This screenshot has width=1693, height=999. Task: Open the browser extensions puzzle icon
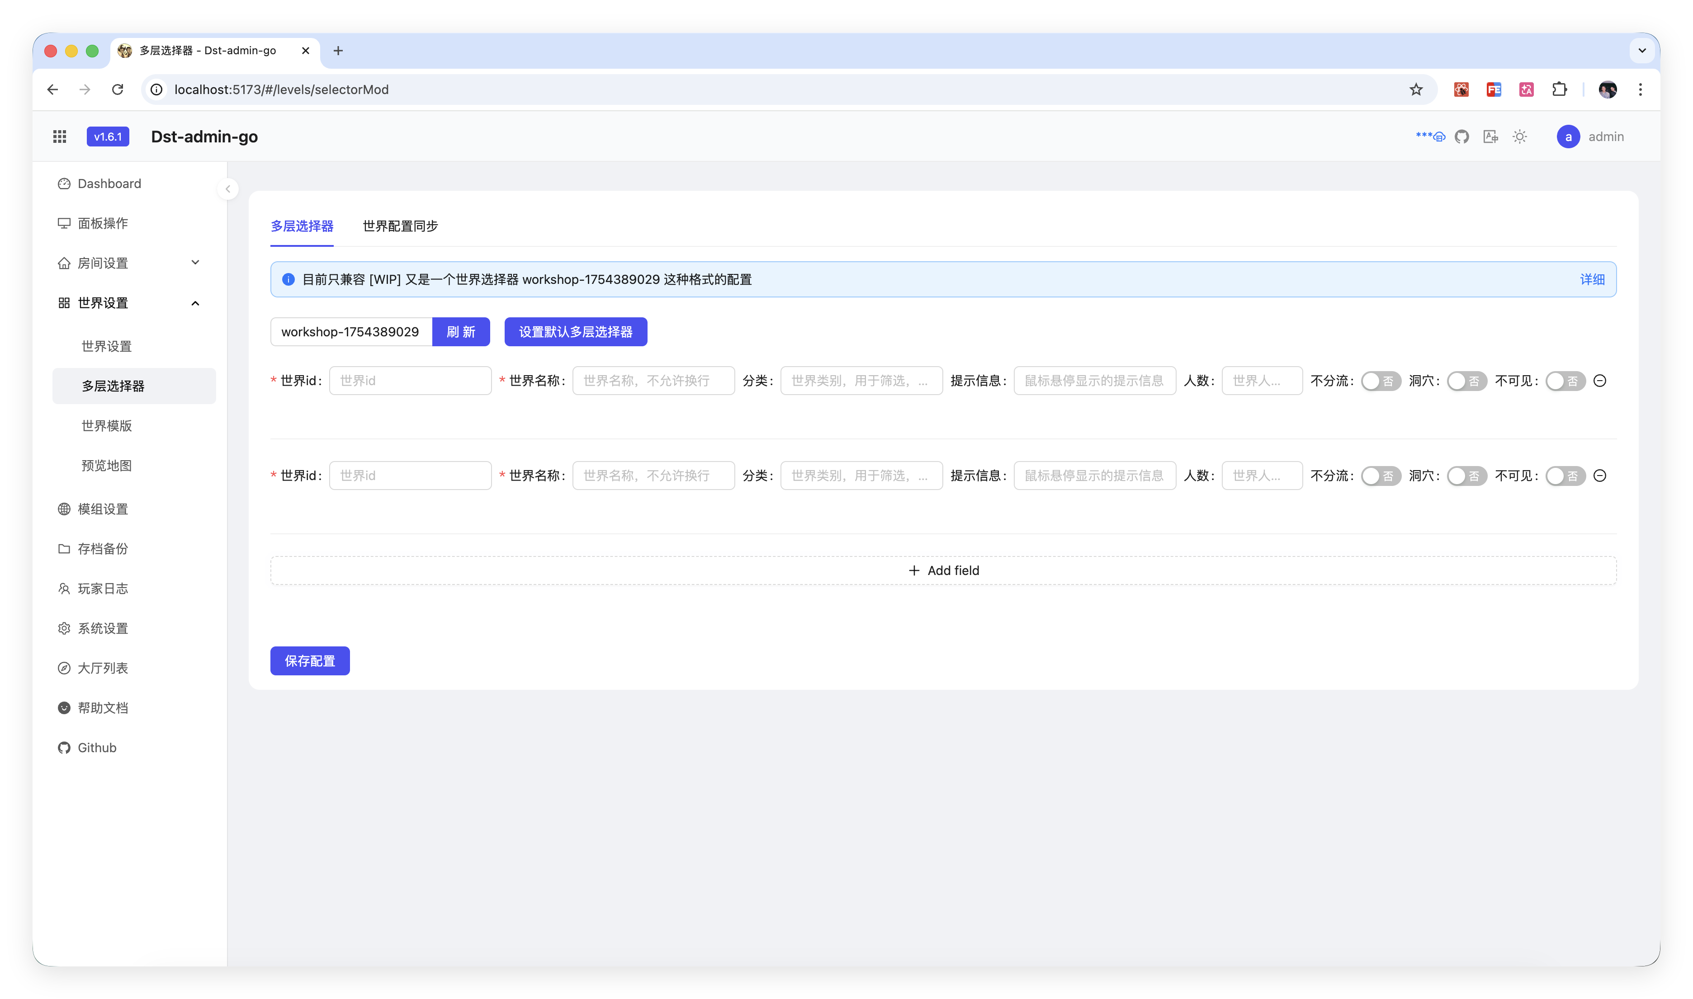point(1559,90)
